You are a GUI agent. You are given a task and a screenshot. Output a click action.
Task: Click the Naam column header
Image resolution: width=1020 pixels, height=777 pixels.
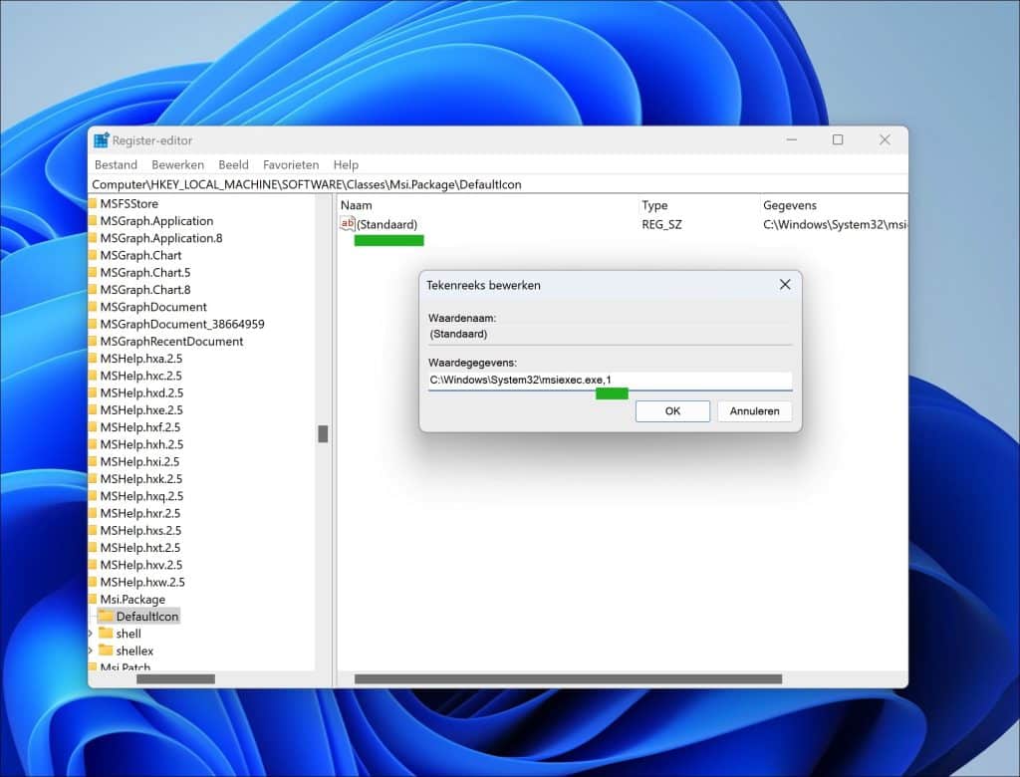click(x=357, y=205)
